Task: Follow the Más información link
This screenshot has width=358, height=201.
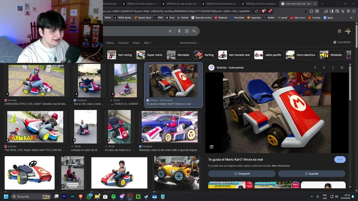Action: coord(281,166)
